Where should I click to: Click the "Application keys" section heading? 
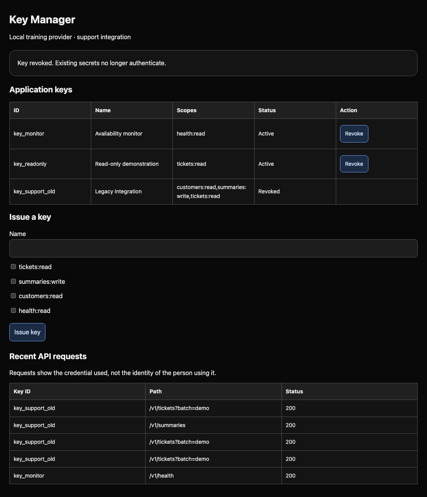[41, 90]
